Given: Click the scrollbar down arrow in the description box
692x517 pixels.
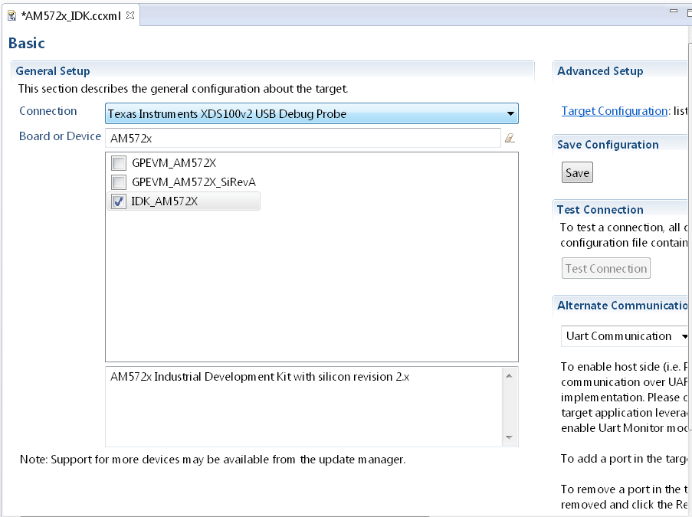Looking at the screenshot, I should click(508, 438).
